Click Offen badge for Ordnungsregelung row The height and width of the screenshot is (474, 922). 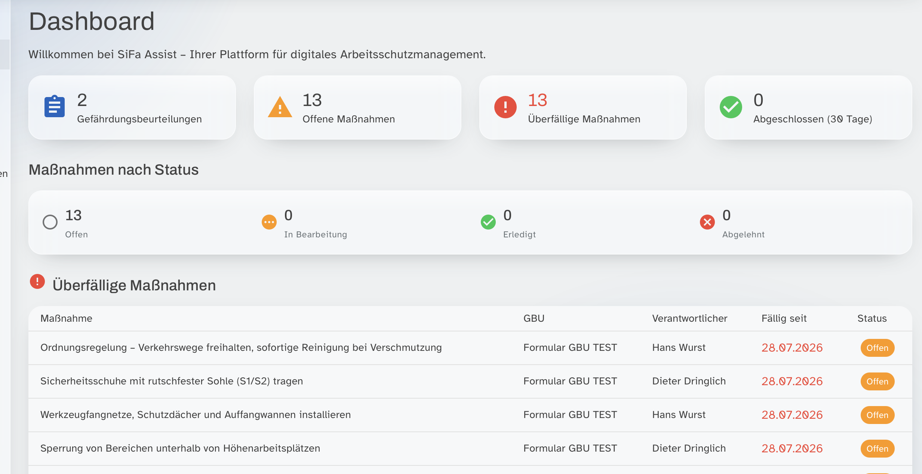[877, 348]
